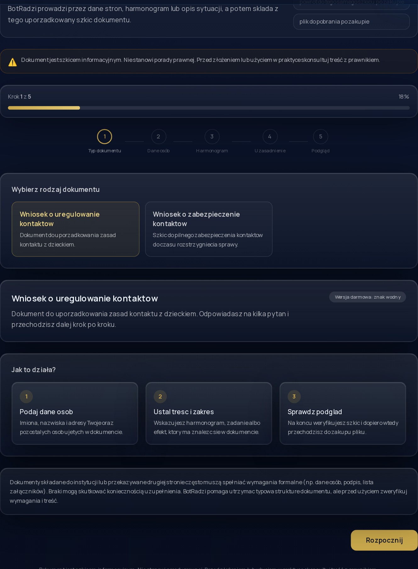
Task: Click the Sprawdz podglad info card heading
Action: [315, 412]
